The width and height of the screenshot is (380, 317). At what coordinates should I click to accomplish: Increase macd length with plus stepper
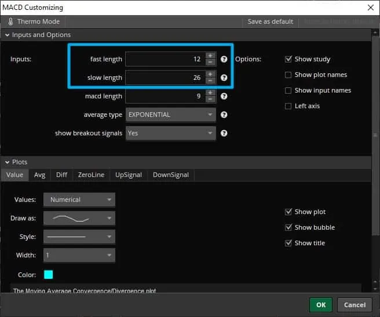pyautogui.click(x=210, y=93)
